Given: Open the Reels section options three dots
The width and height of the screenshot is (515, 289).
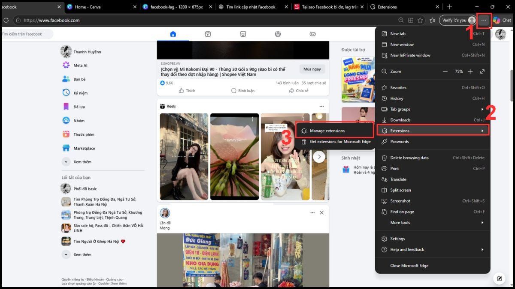Looking at the screenshot, I should (321, 106).
